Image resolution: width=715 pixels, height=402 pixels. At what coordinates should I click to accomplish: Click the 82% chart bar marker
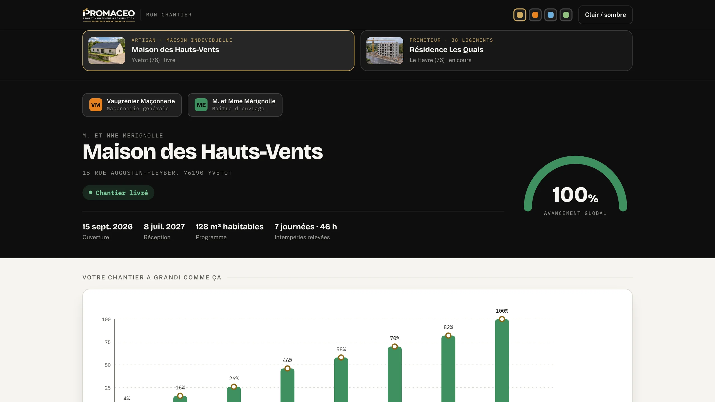coord(448,336)
